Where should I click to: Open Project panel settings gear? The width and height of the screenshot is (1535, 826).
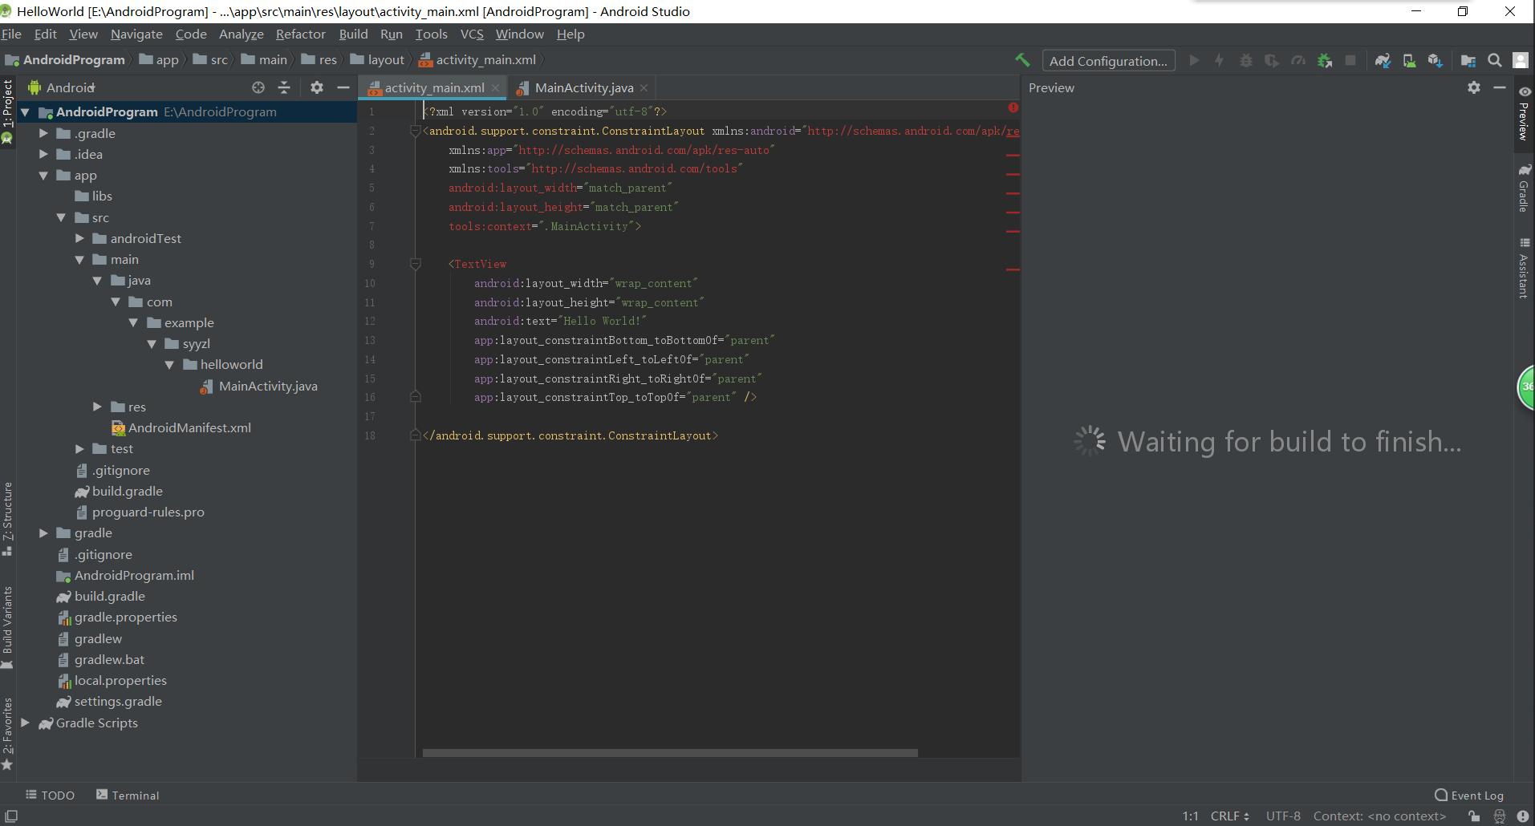(x=317, y=87)
